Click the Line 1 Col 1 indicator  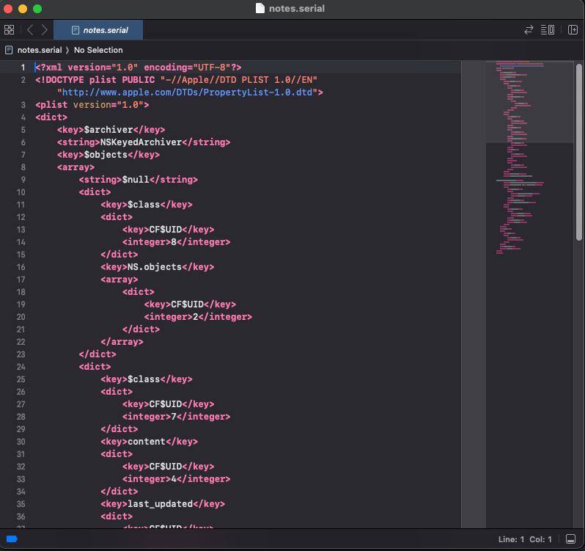click(x=525, y=539)
